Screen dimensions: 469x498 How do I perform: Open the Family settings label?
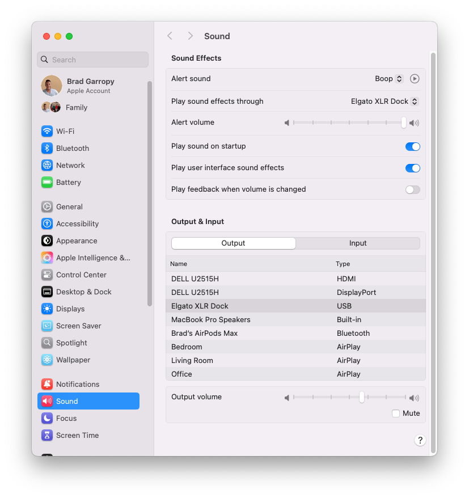pos(77,108)
